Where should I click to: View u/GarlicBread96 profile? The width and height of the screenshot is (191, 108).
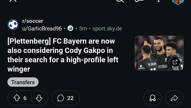pyautogui.click(x=42, y=29)
